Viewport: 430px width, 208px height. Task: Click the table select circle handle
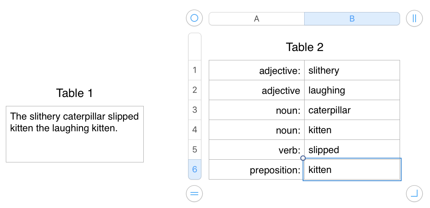coord(194,18)
